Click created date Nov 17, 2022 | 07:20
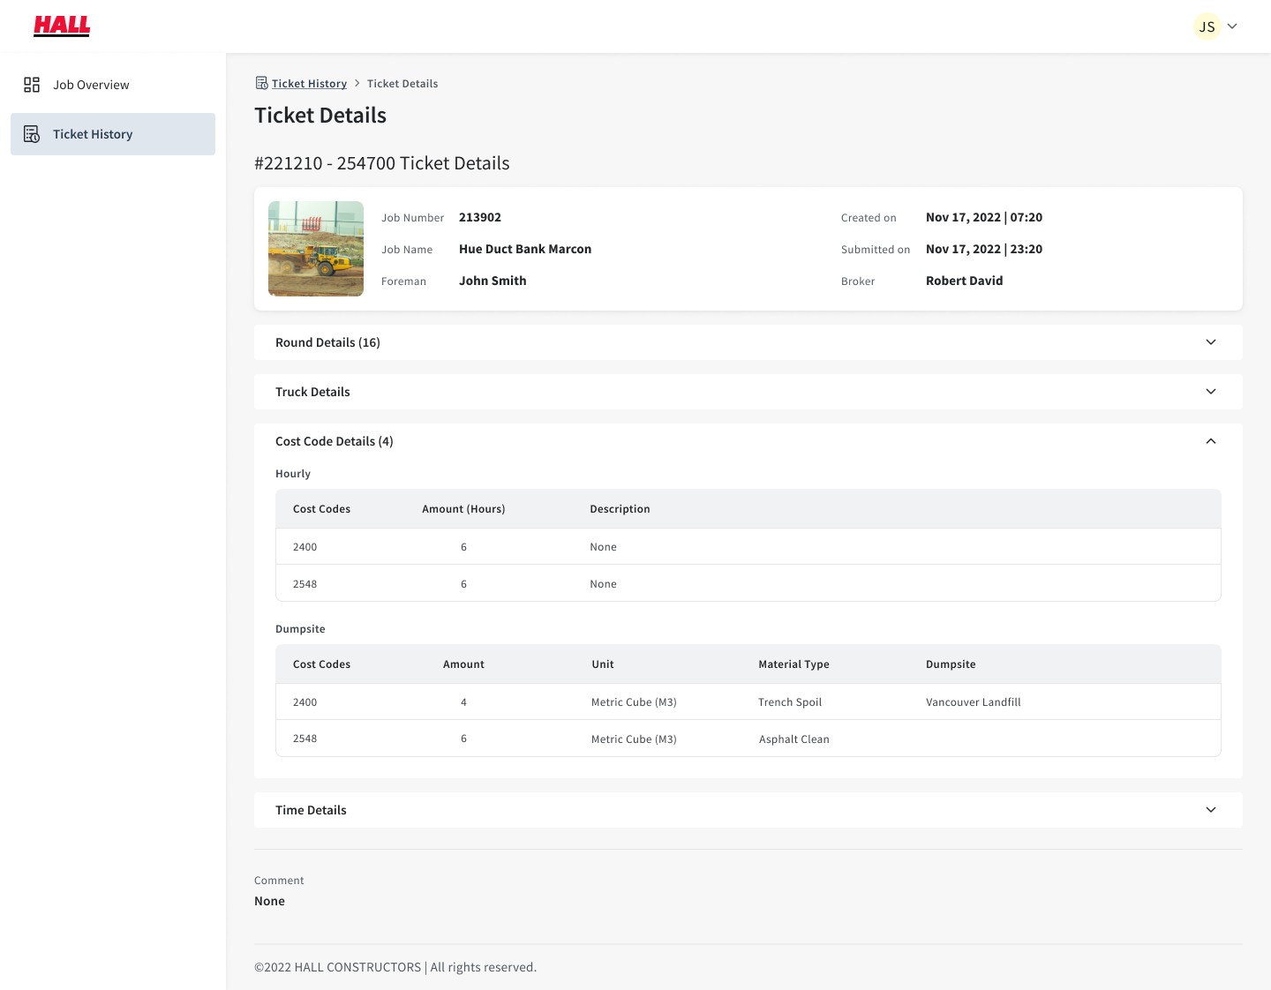 pos(984,217)
